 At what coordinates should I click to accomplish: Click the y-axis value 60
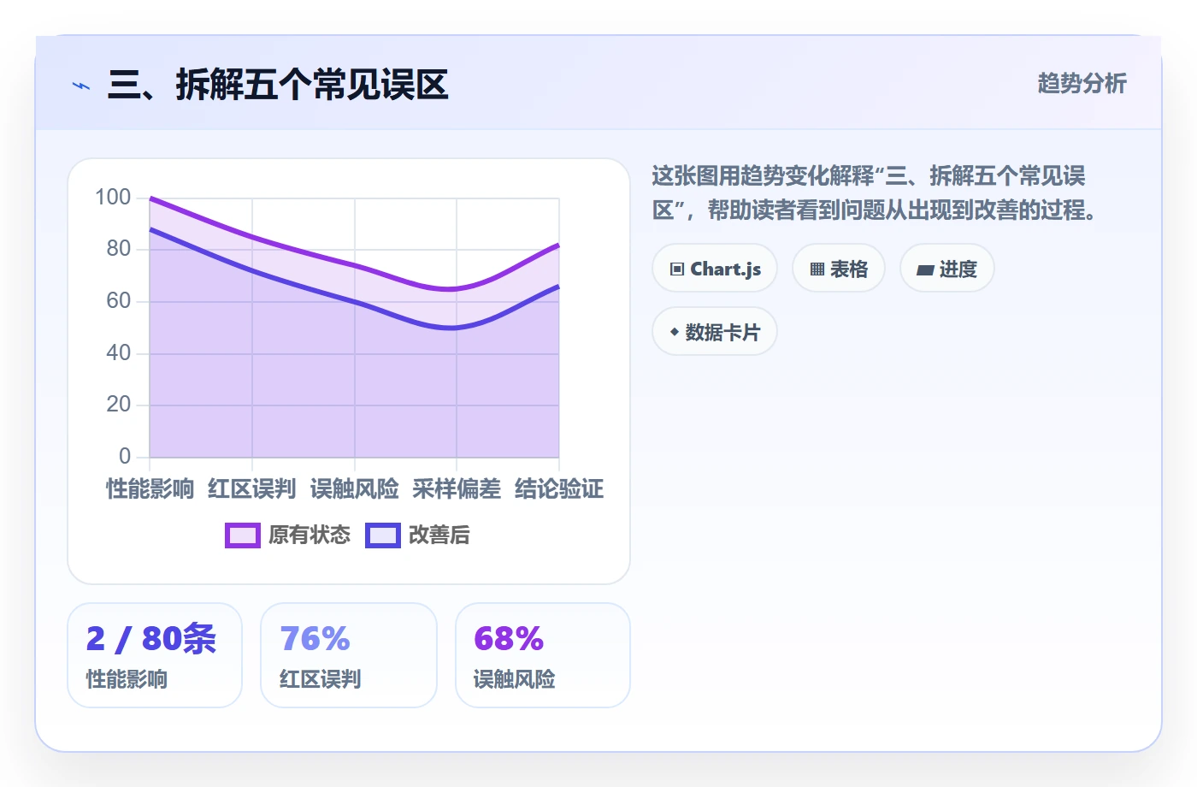pos(119,301)
